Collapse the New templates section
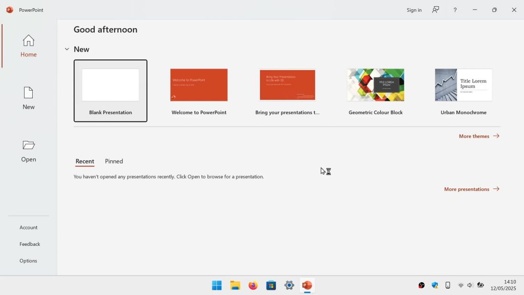524x295 pixels. point(67,49)
